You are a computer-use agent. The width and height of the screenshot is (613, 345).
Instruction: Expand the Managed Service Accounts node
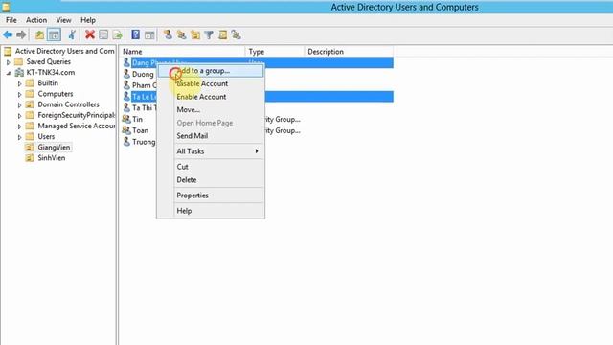coord(19,126)
